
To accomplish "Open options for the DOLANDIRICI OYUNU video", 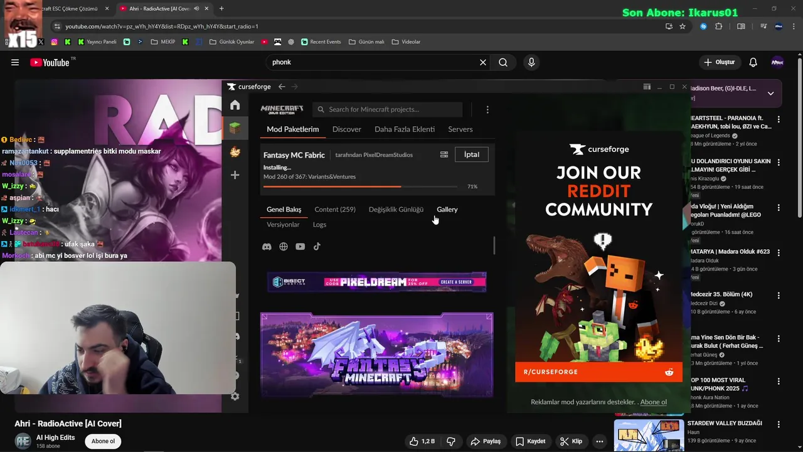I will click(x=779, y=162).
